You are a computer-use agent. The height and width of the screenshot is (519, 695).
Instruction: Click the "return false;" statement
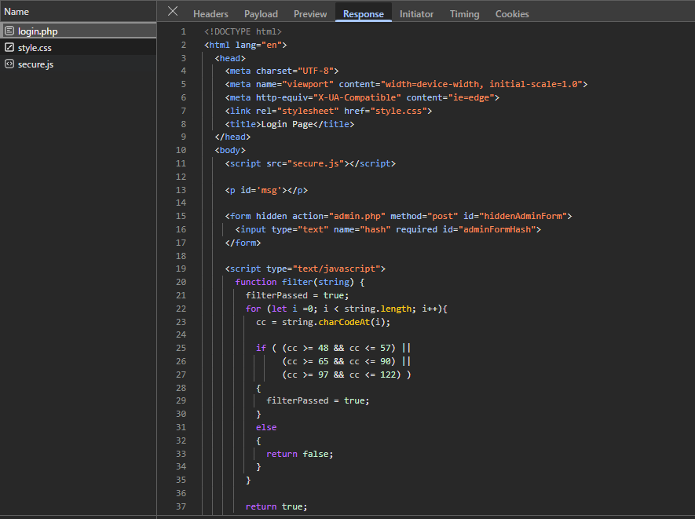(300, 454)
